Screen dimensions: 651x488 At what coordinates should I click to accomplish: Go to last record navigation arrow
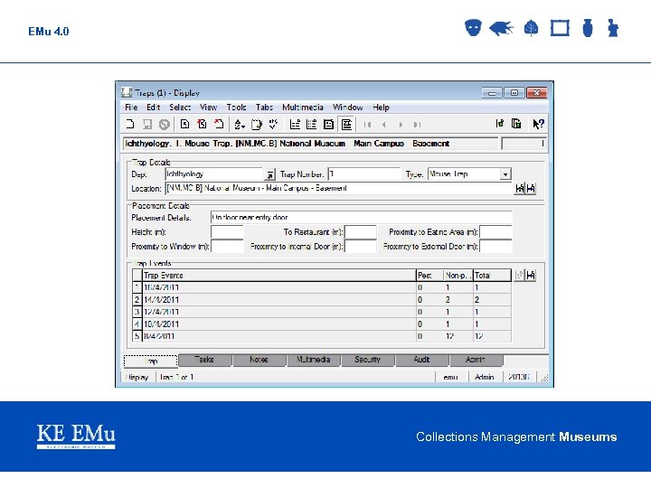(417, 125)
